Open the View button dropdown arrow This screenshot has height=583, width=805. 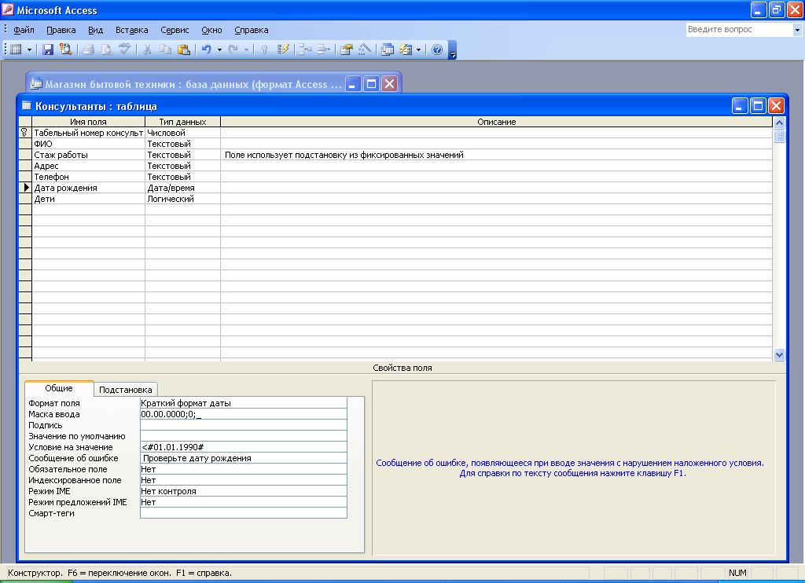29,49
